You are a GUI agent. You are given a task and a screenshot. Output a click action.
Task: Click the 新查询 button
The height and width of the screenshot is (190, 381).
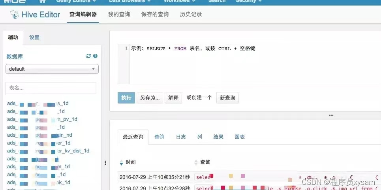point(227,98)
